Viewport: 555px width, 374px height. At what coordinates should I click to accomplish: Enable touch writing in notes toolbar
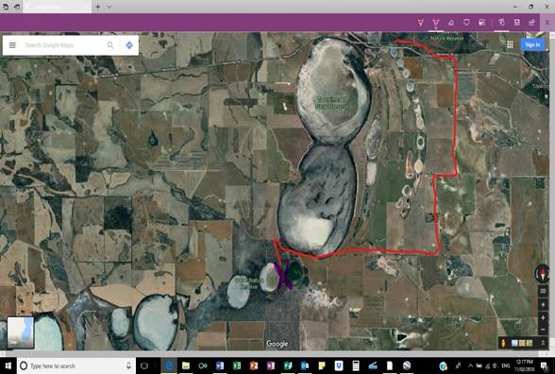(x=501, y=23)
